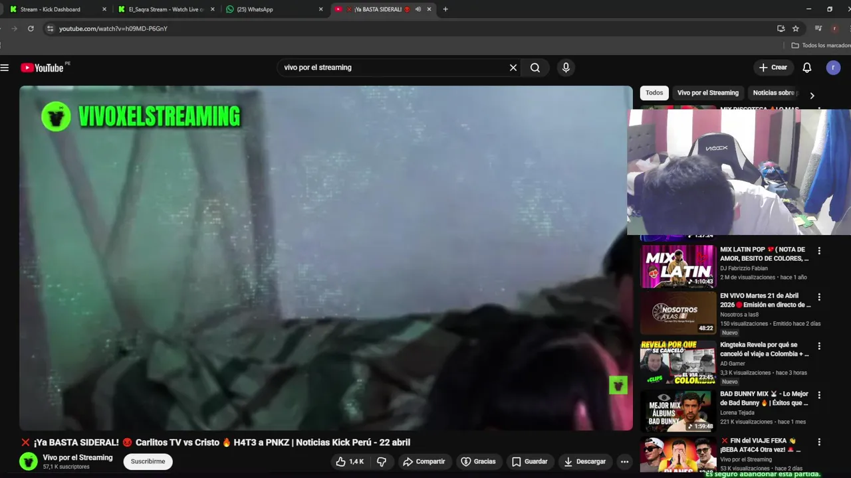View site information icon in address bar
851x478 pixels.
tap(50, 29)
